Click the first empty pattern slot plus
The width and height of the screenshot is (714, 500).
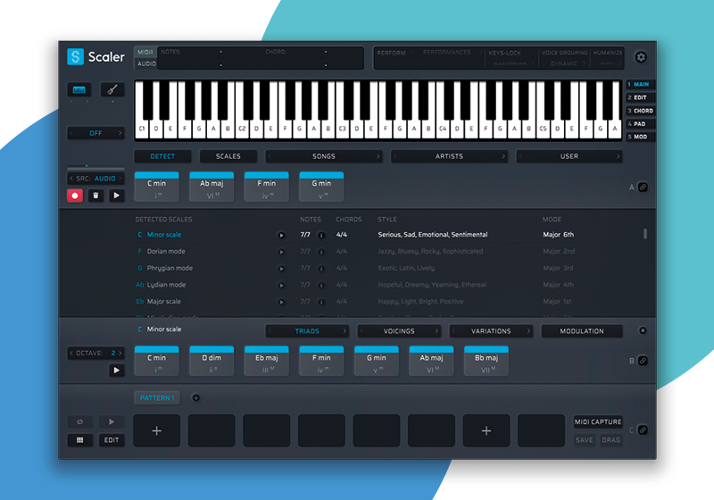(157, 430)
